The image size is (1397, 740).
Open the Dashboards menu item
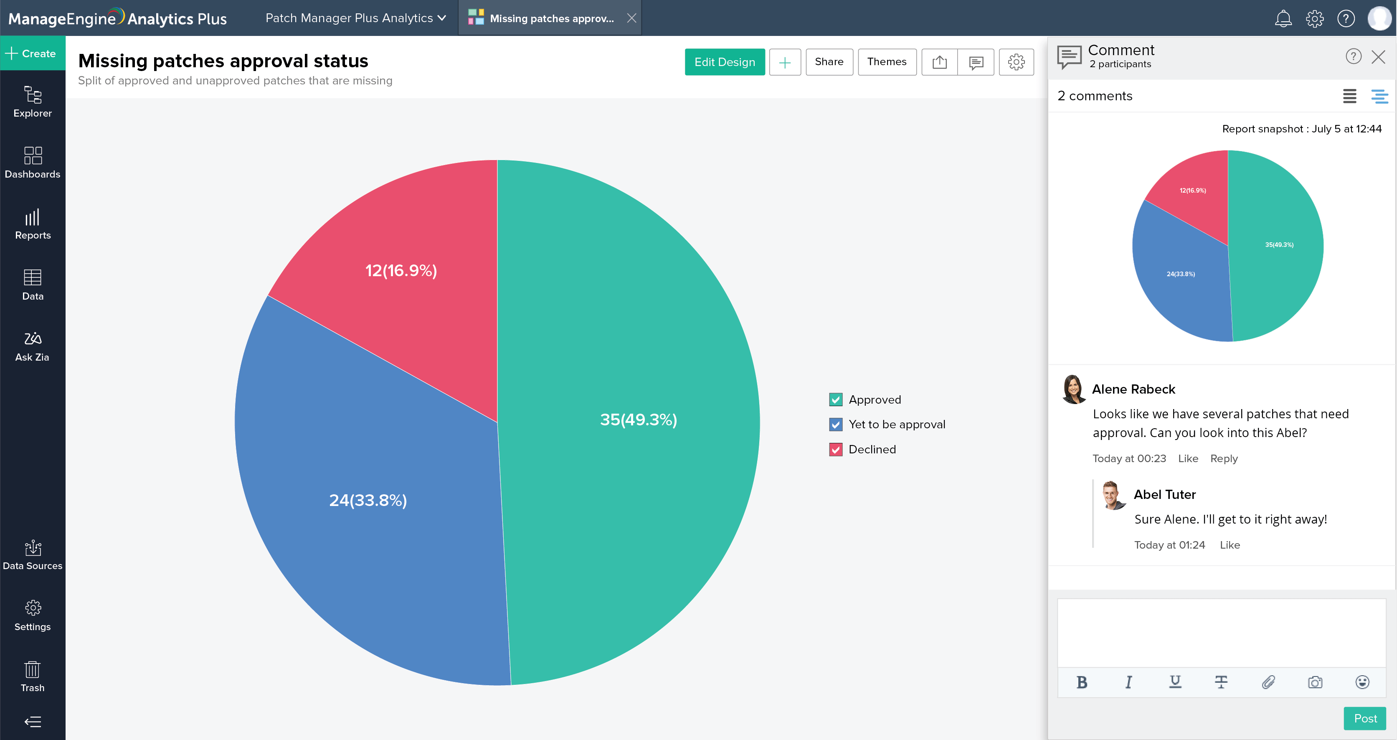pos(33,162)
